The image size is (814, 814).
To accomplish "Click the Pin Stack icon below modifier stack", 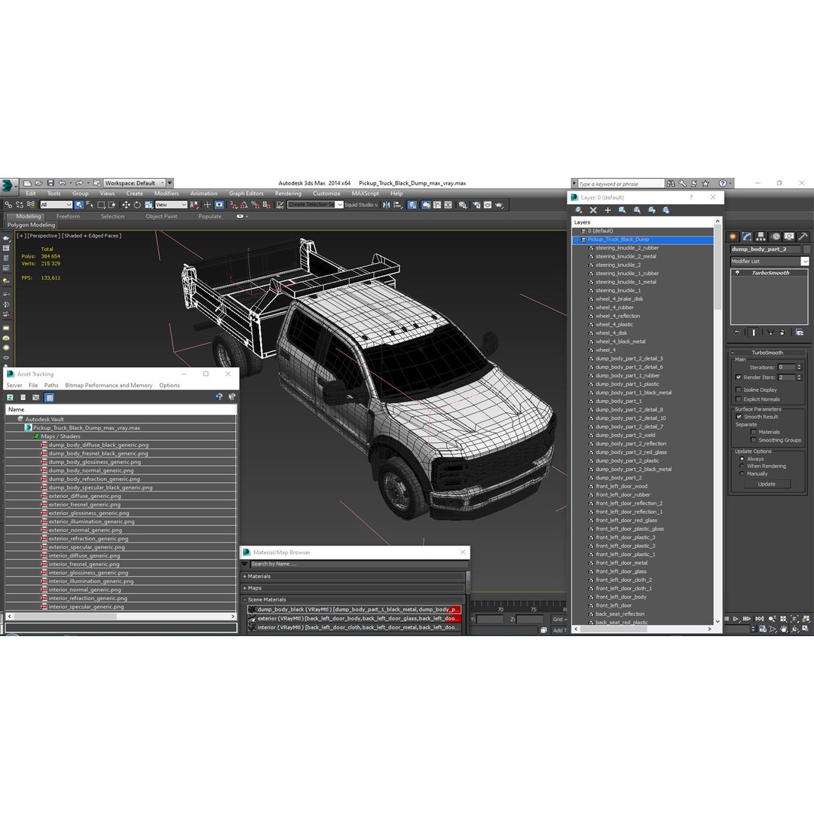I will point(736,332).
